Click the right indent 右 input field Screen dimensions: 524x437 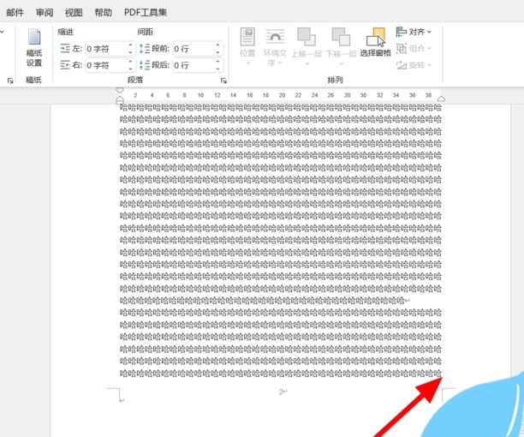[x=104, y=65]
